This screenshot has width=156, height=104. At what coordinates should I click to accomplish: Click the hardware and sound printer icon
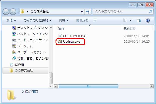point(14,40)
